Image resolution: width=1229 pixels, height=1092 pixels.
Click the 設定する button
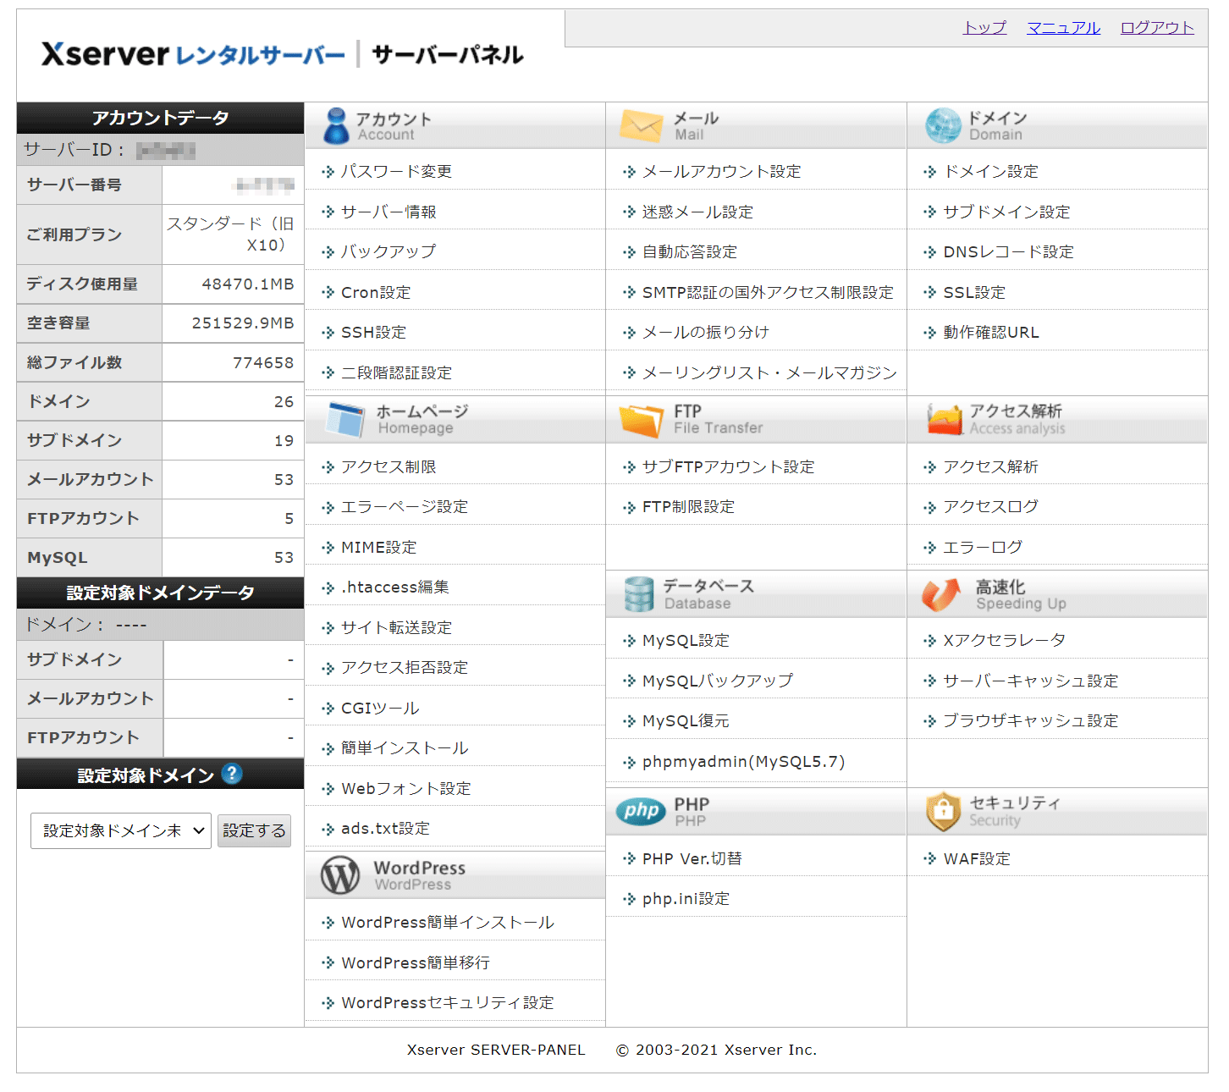click(255, 830)
